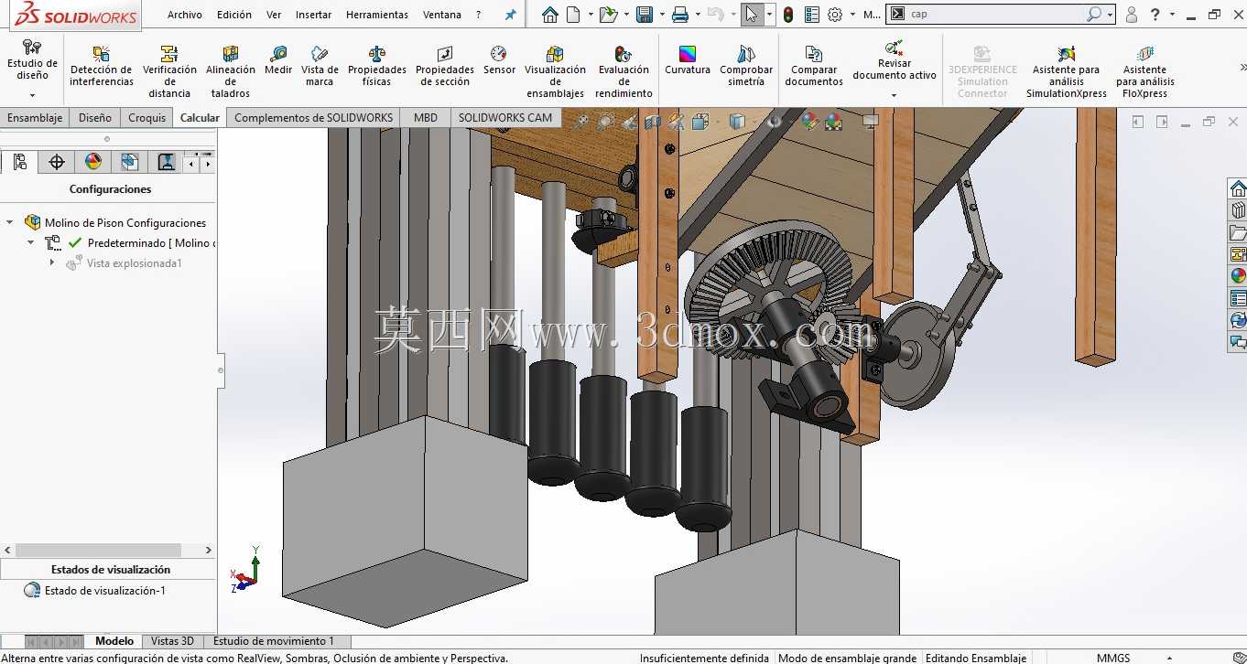This screenshot has height=664, width=1247.
Task: Open Alineación de taladros tool
Action: 231,71
